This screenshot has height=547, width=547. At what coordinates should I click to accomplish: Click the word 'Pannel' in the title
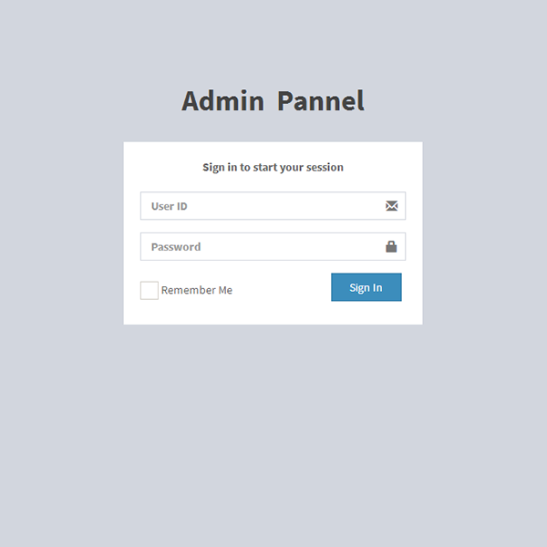click(321, 101)
